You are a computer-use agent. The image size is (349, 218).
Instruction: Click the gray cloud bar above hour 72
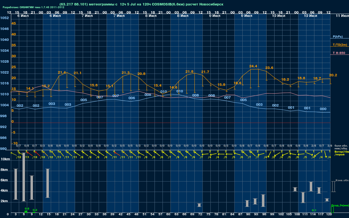point(199,205)
